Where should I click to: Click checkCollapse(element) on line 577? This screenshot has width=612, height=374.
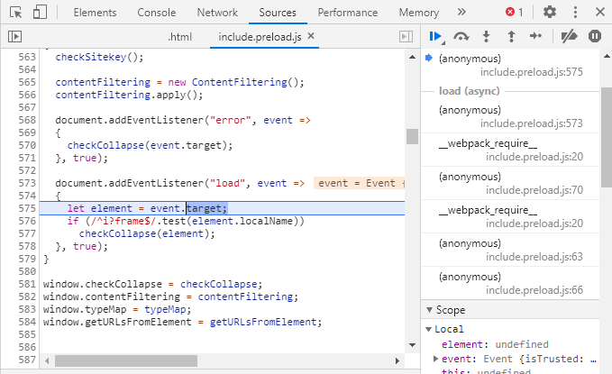pos(147,233)
